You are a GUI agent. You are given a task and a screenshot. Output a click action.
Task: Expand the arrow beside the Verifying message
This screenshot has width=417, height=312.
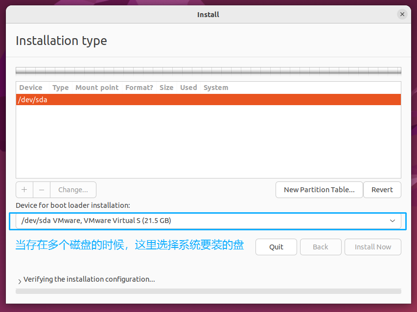[20, 281]
